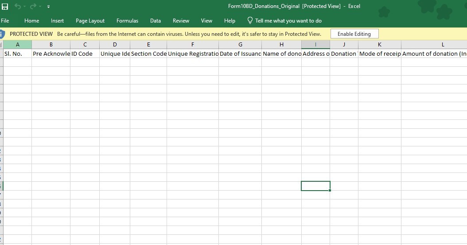Click the Save icon in title bar
The width and height of the screenshot is (467, 245).
5,6
